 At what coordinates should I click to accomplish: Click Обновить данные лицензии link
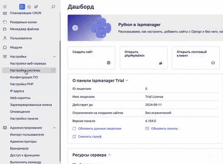(x=100, y=128)
